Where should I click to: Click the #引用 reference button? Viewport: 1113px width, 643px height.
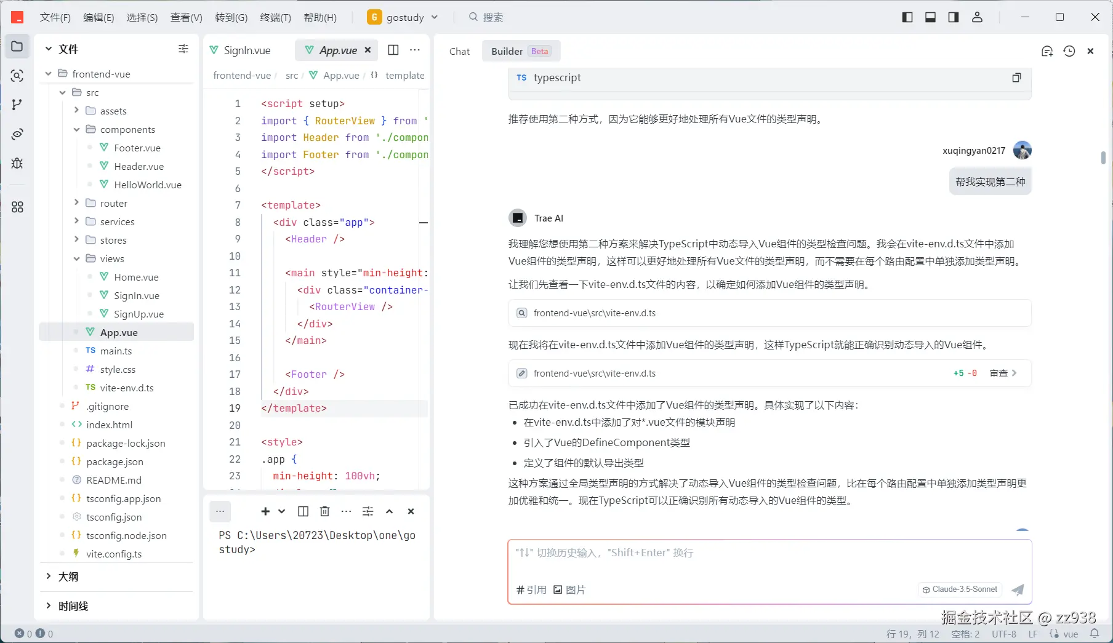pyautogui.click(x=531, y=589)
